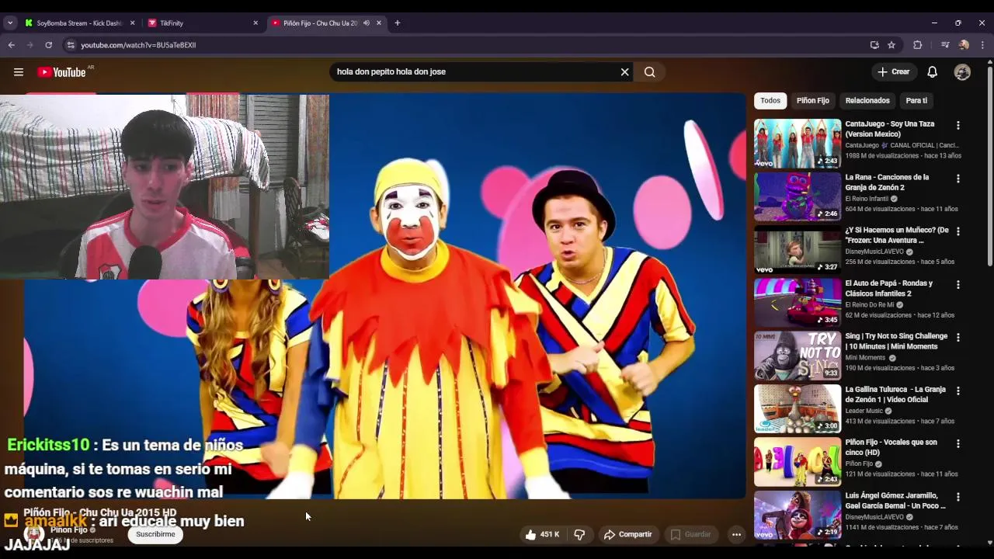Share the video via Compartir
This screenshot has height=559, width=994.
coord(627,534)
